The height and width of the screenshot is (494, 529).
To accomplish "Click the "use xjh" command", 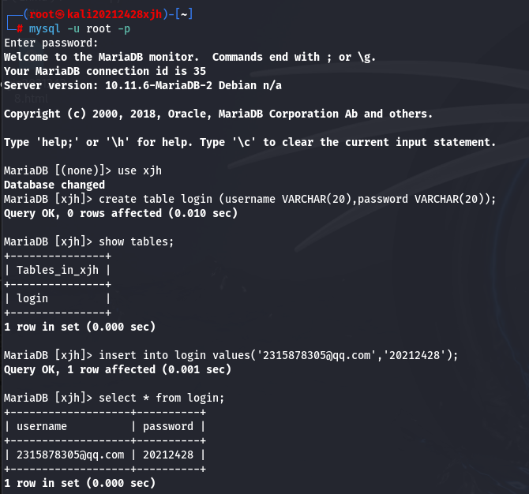I will pyautogui.click(x=148, y=170).
